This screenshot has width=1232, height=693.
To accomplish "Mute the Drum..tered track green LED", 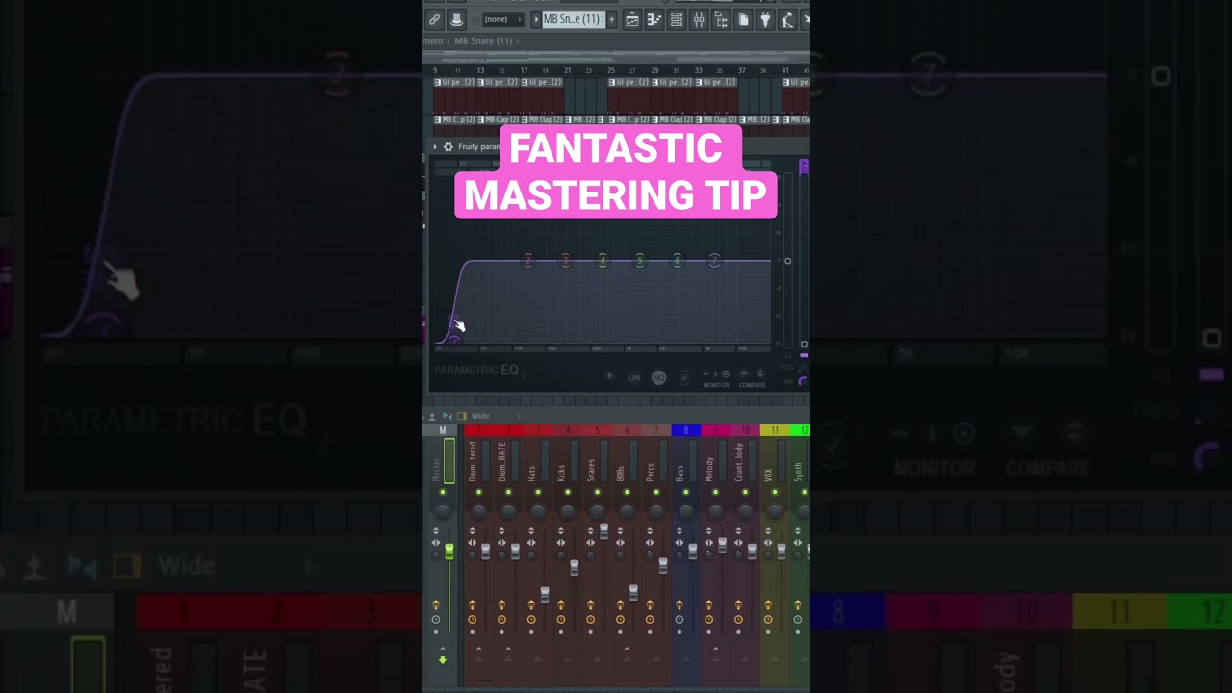I will [478, 492].
